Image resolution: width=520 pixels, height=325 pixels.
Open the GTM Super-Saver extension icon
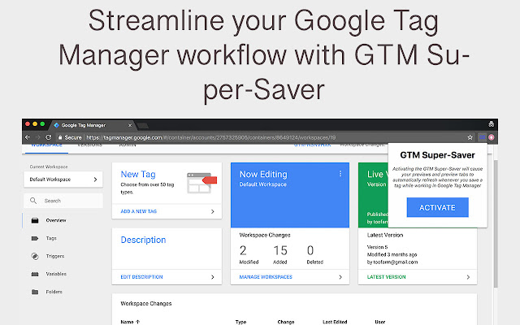482,137
